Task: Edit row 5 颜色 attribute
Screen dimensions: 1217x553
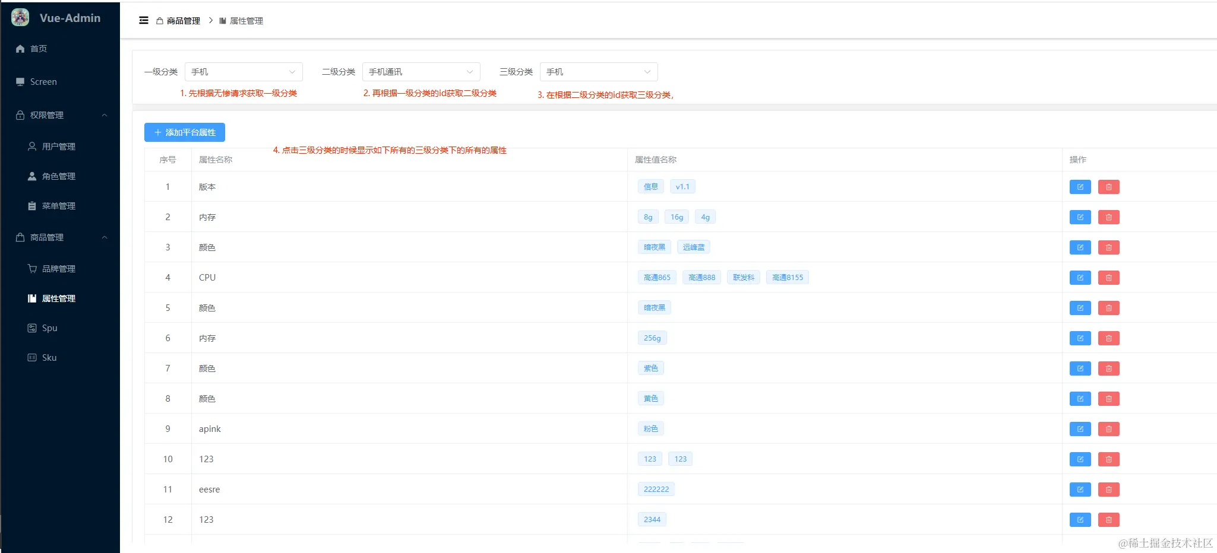Action: 1080,308
